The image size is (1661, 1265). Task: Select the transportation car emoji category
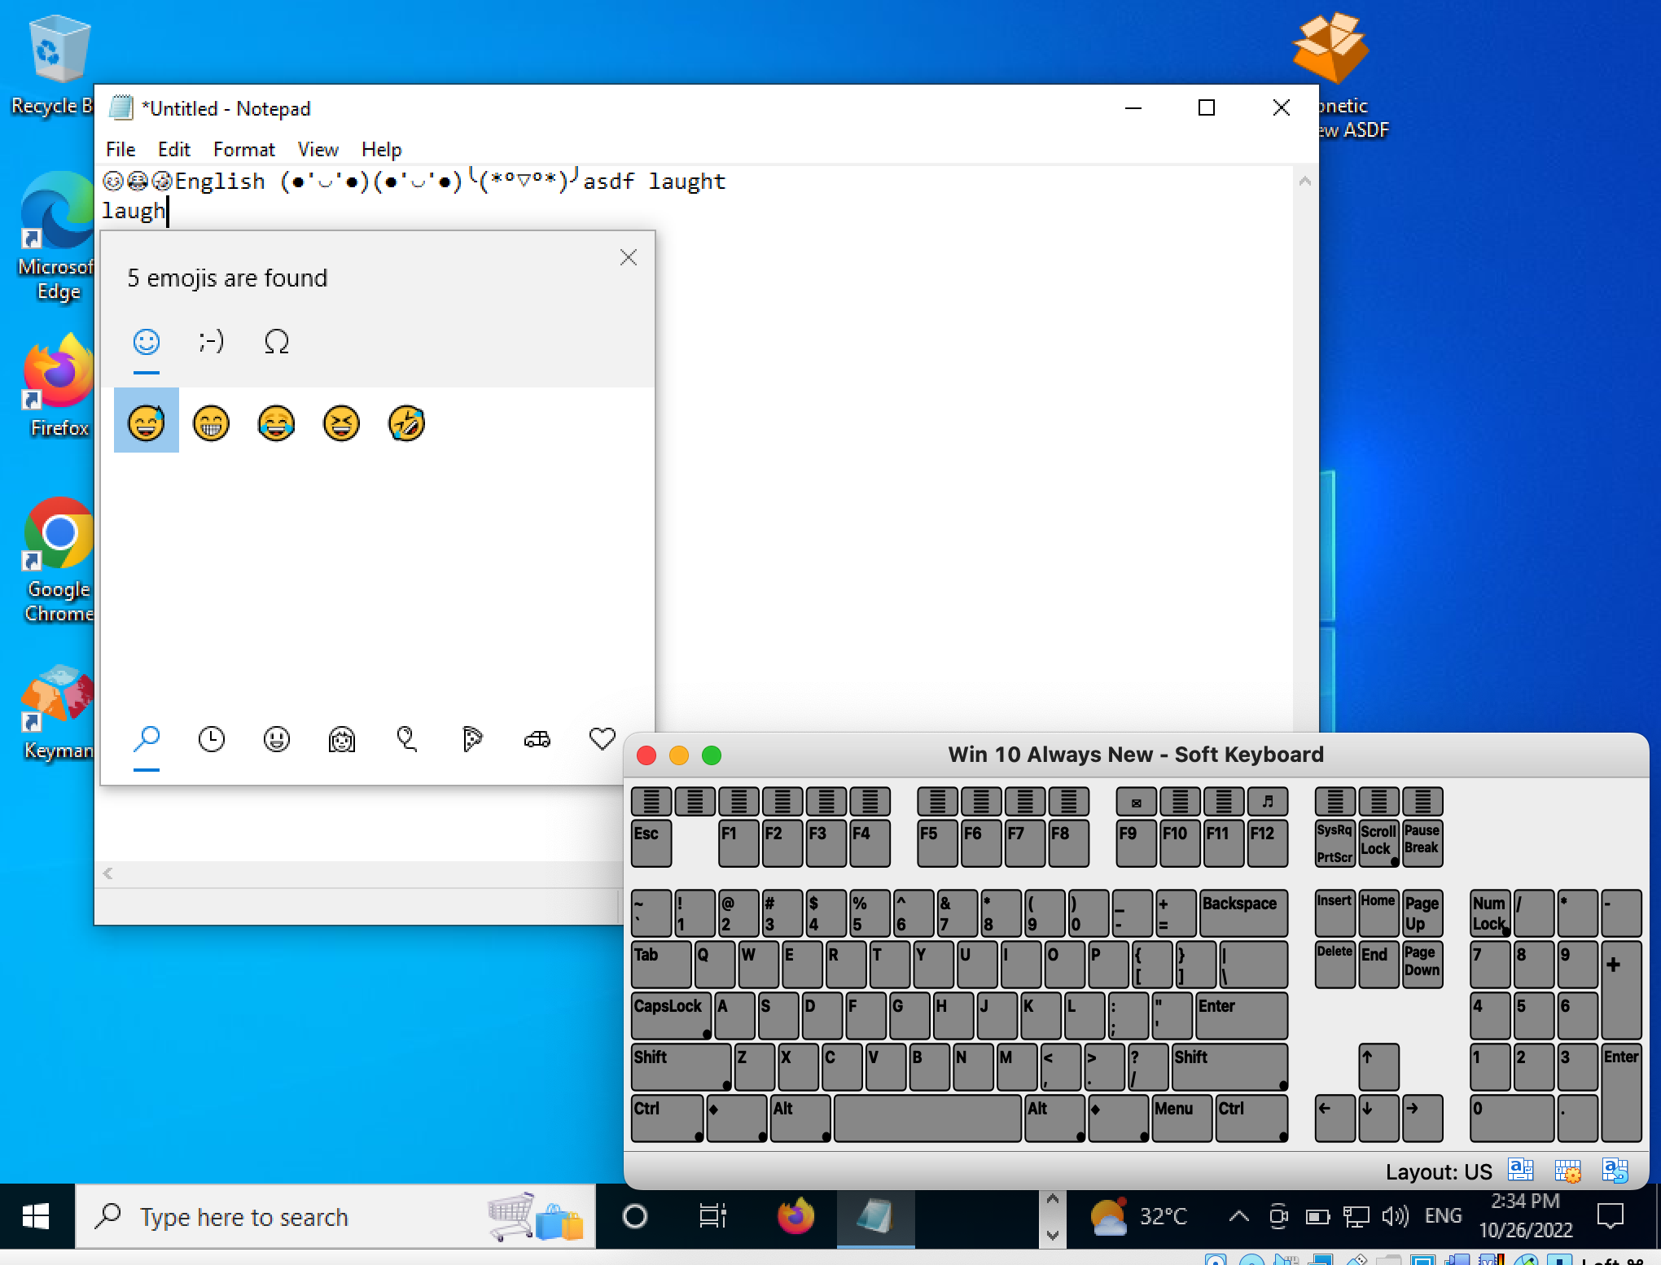[x=537, y=739]
